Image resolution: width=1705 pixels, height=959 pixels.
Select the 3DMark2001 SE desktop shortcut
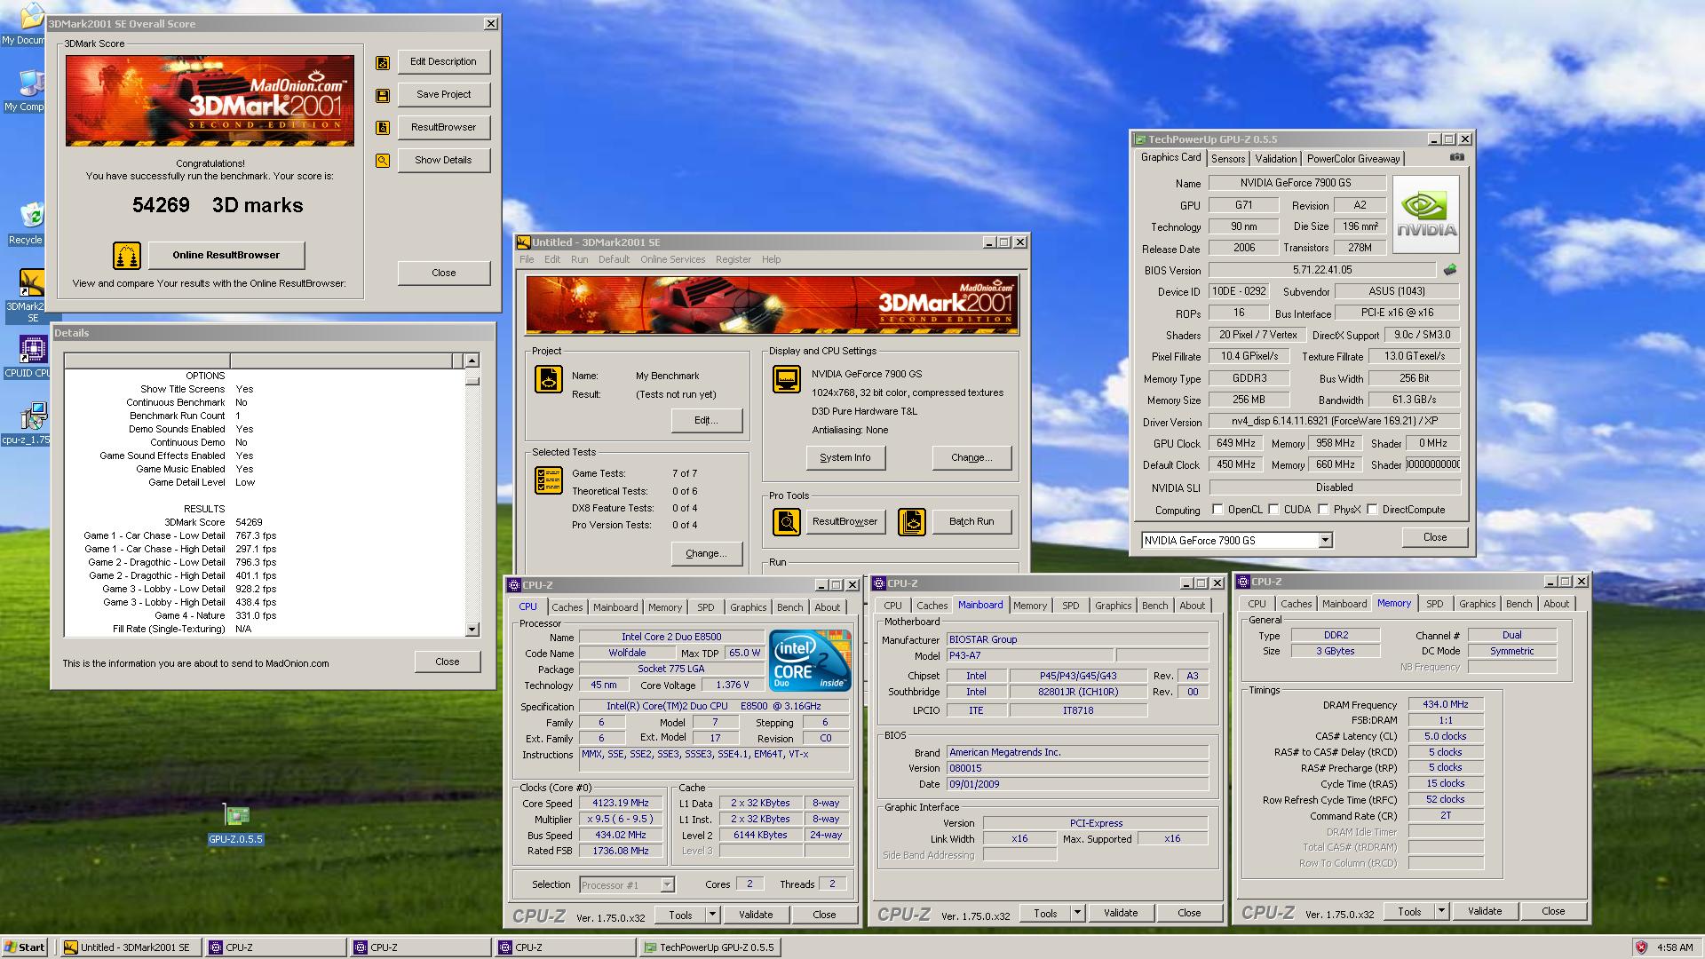point(32,297)
